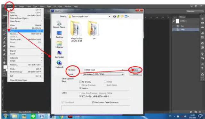The height and width of the screenshot is (119, 205).
Task: Open the view menu dropdown arrow
Action: [128, 16]
